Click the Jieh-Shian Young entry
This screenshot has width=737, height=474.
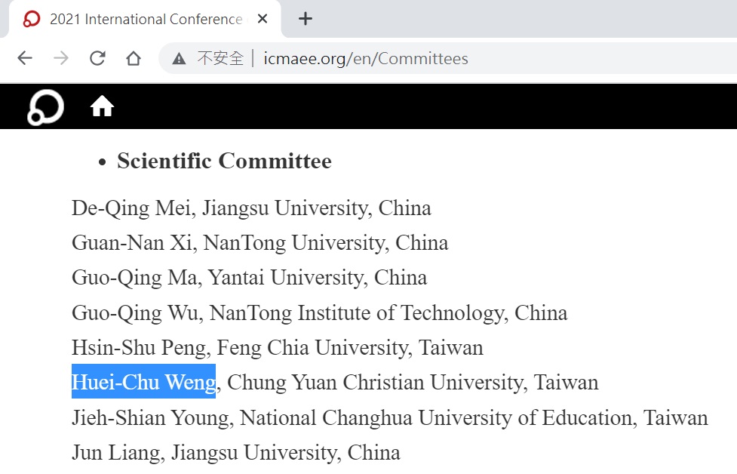coord(390,417)
